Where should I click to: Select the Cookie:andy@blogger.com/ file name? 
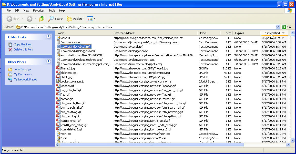pyautogui.click(x=78, y=51)
